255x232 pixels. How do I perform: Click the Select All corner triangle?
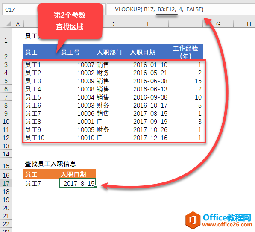pos(8,24)
